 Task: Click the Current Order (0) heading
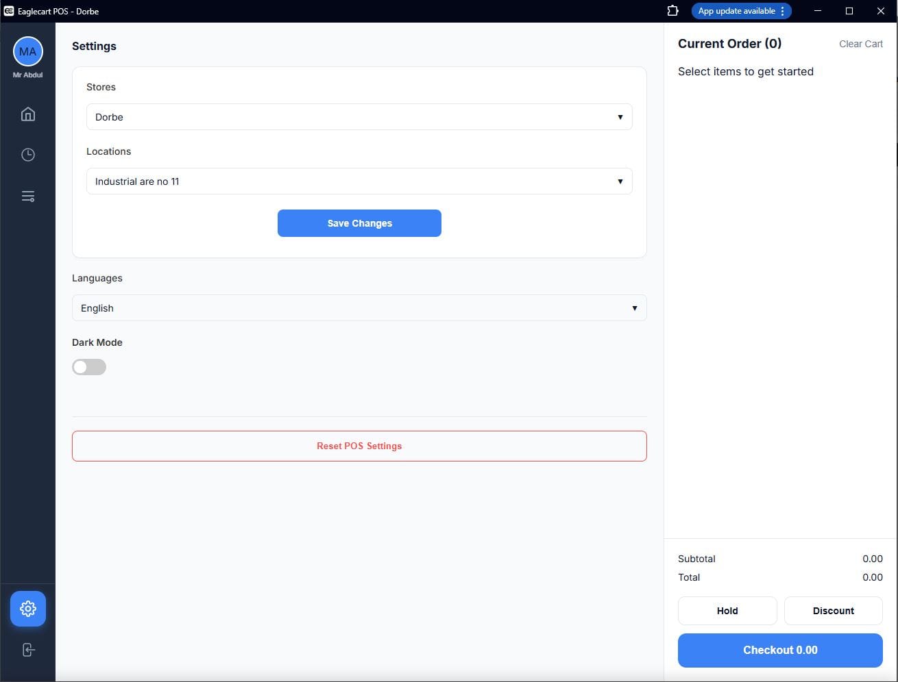click(x=729, y=44)
